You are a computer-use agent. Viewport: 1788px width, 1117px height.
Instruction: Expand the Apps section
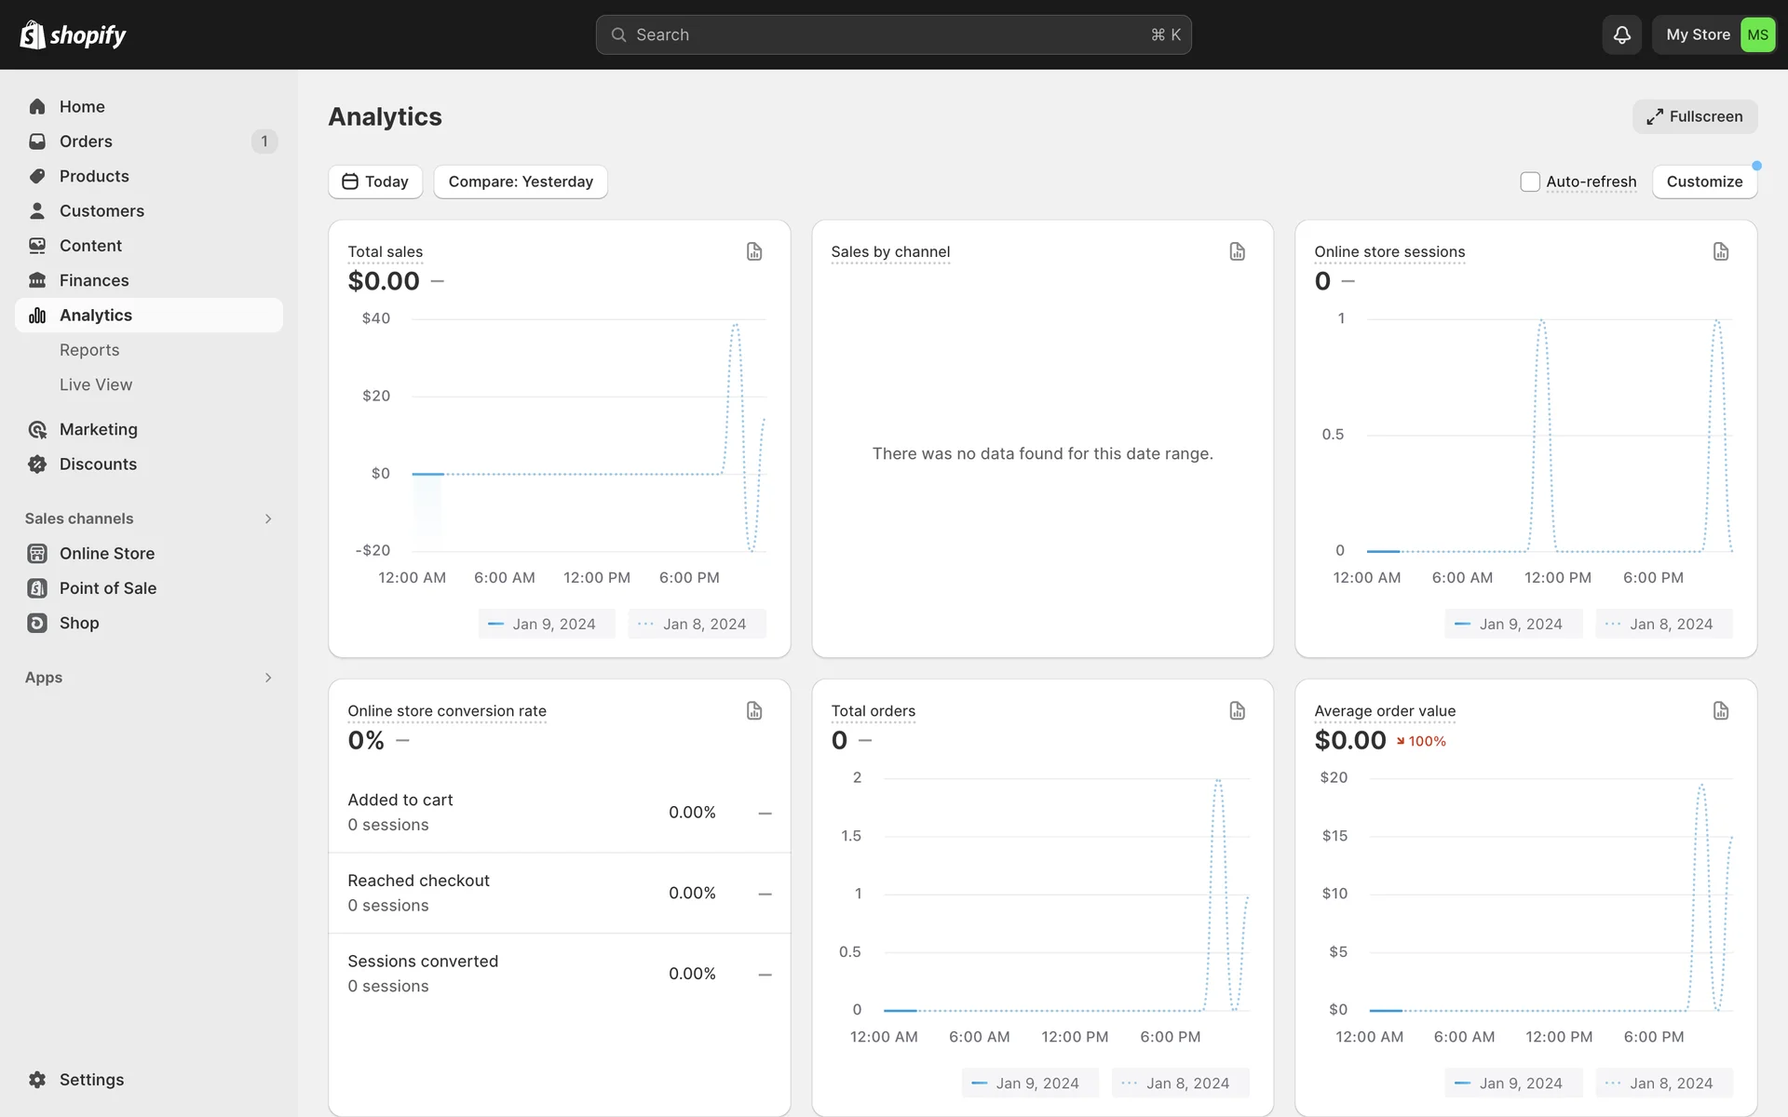pyautogui.click(x=268, y=678)
